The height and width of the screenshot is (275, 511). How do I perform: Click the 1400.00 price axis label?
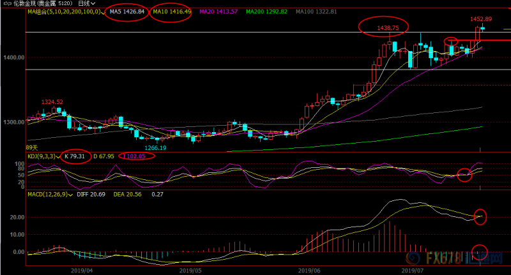[x=14, y=57]
